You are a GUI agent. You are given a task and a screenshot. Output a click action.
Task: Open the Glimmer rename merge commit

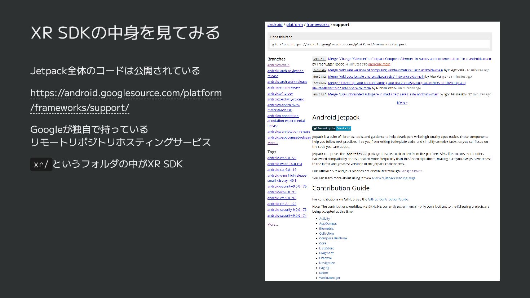coord(409,59)
